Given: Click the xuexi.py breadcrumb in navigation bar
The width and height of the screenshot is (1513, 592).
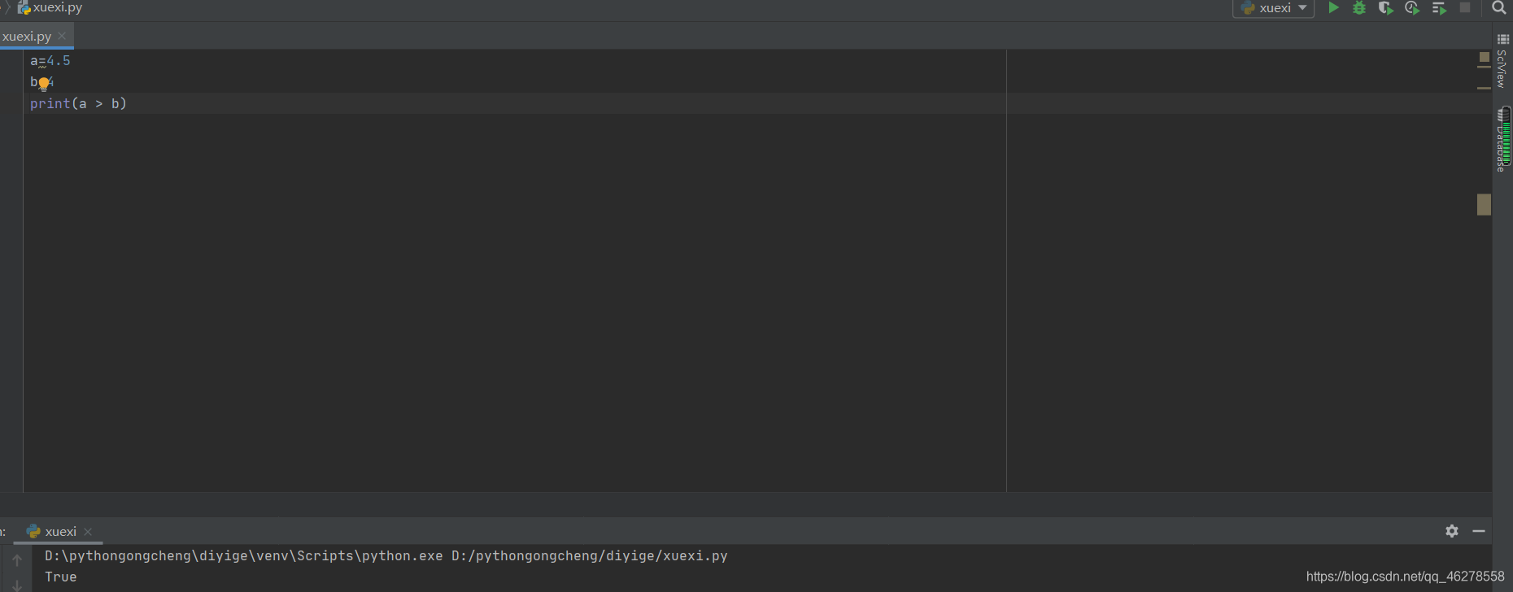Looking at the screenshot, I should coord(50,7).
